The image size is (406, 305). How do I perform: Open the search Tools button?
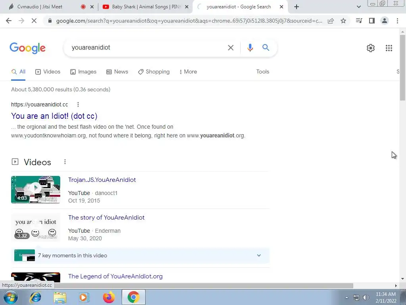pos(262,72)
